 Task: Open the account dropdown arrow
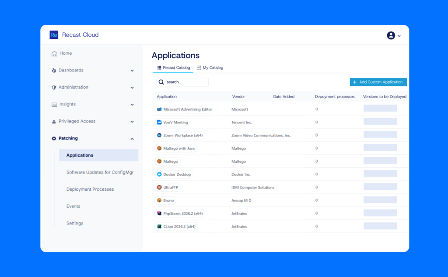point(399,36)
